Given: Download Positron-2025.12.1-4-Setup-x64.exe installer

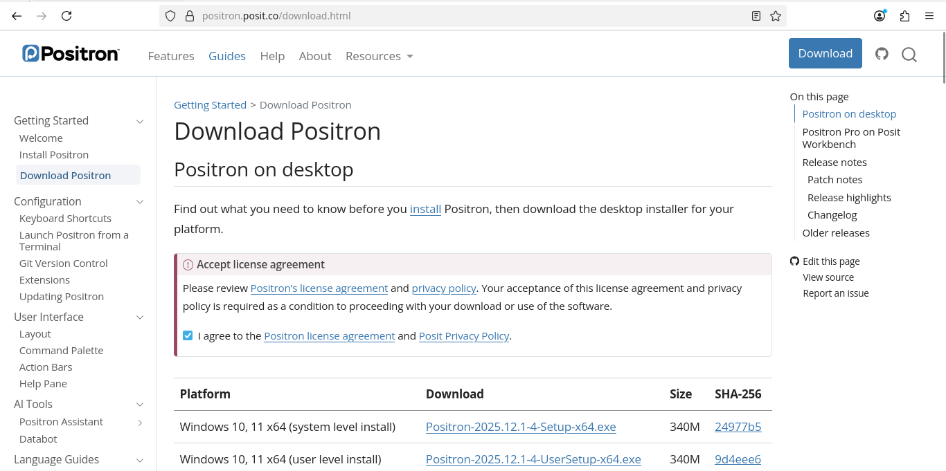Looking at the screenshot, I should [521, 427].
